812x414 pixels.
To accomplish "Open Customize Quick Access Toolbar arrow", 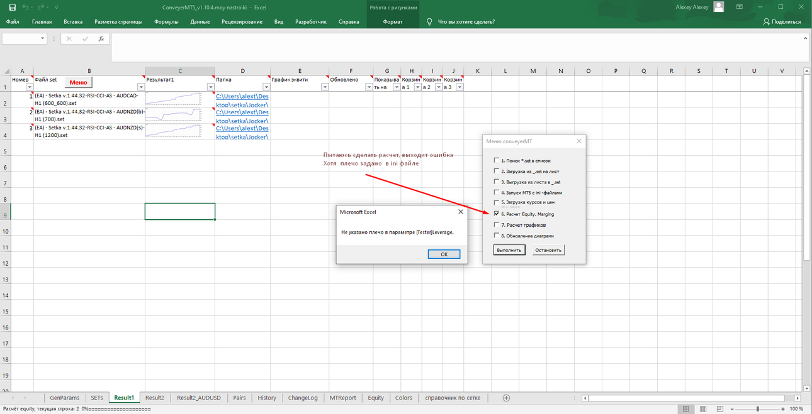I will (57, 8).
